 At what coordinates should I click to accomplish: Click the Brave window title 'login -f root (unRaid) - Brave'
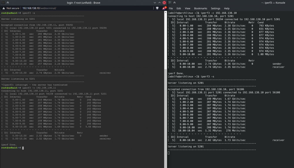(x=83, y=3)
